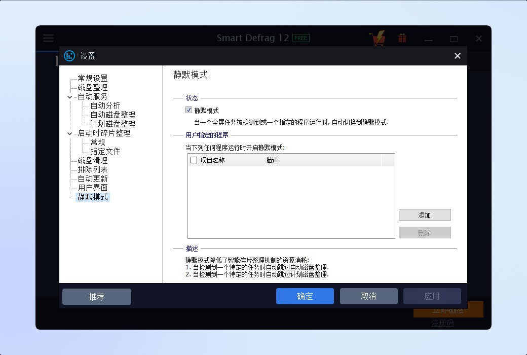Click the gift box icon

402,38
